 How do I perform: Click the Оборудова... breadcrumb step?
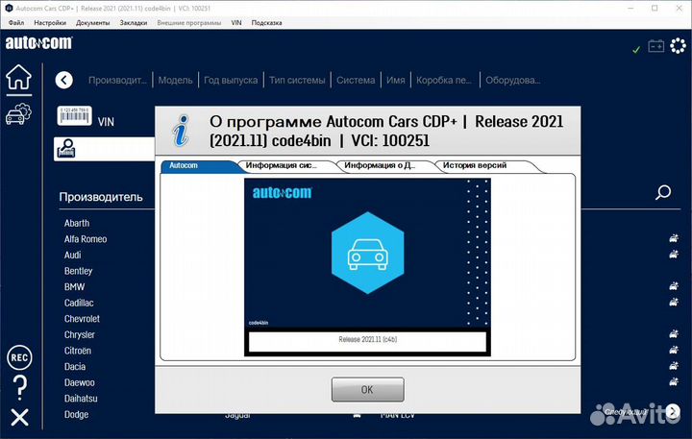513,81
